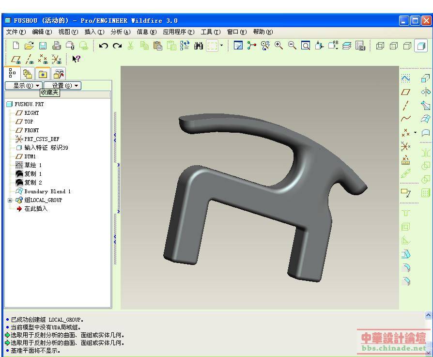Open the 显示 dropdown in model tree
Screen dimensions: 433x357
coord(23,86)
